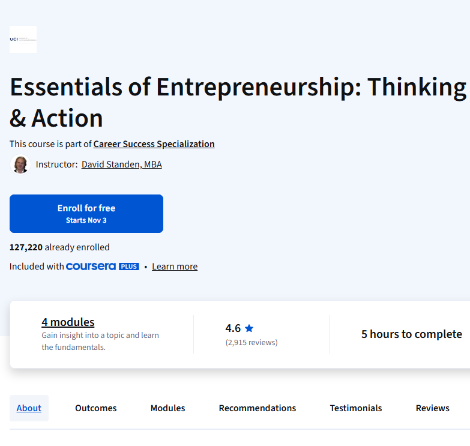This screenshot has width=470, height=446.
Task: Jump to the Testimonials tab
Action: pyautogui.click(x=356, y=408)
